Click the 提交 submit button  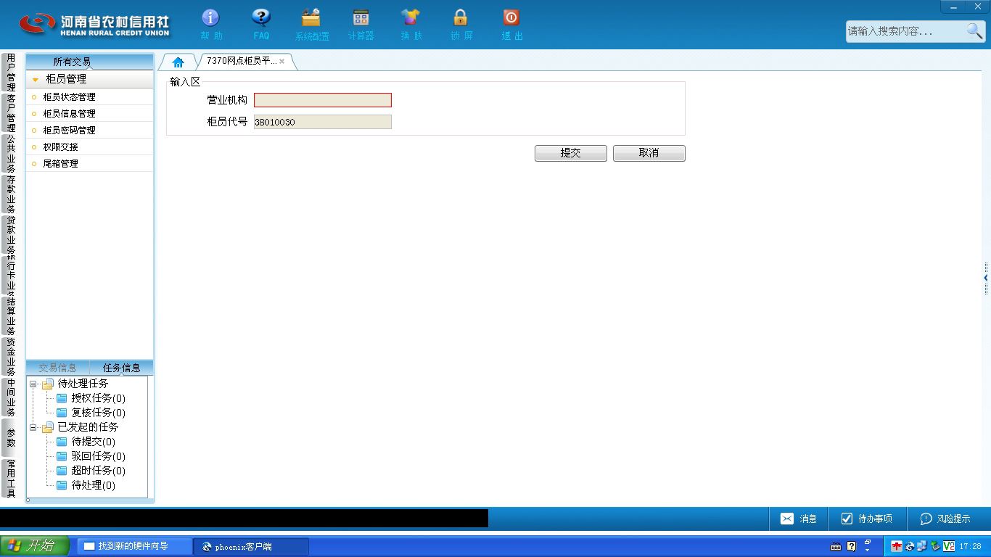pyautogui.click(x=571, y=153)
